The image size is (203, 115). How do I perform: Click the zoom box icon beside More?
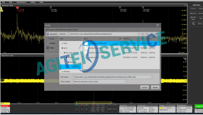coord(193,24)
